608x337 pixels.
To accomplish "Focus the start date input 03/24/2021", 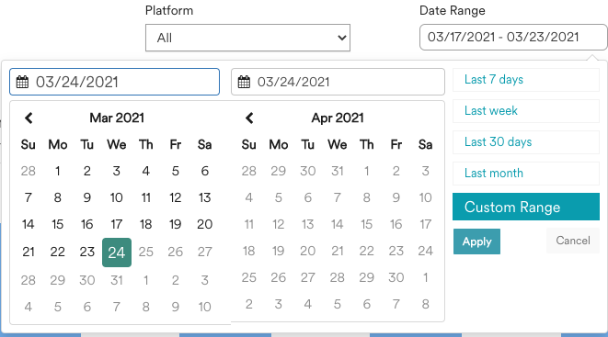I will pos(114,82).
